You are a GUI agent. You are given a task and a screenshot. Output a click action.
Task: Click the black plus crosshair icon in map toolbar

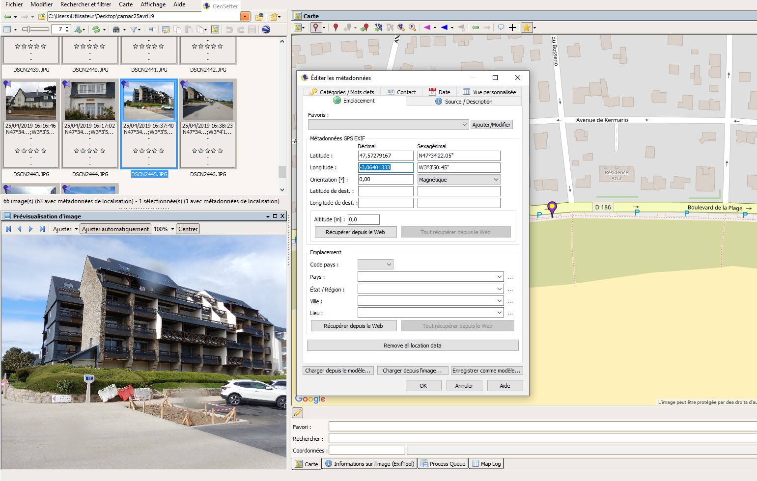coord(512,27)
